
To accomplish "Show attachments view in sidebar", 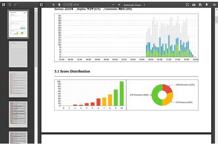I will coord(15,5).
